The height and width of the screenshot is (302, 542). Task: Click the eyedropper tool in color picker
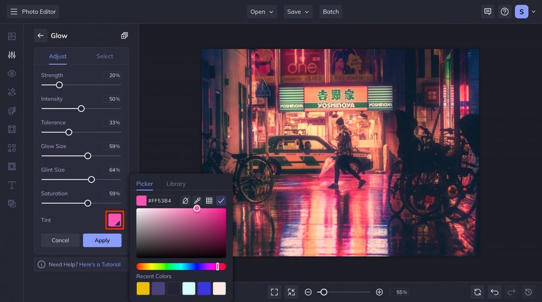coord(197,201)
